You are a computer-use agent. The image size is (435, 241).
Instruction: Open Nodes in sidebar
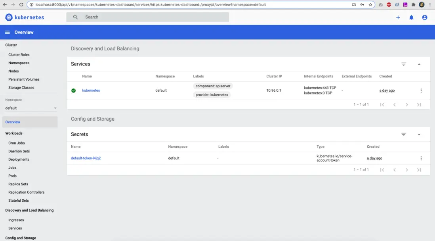[x=13, y=71]
